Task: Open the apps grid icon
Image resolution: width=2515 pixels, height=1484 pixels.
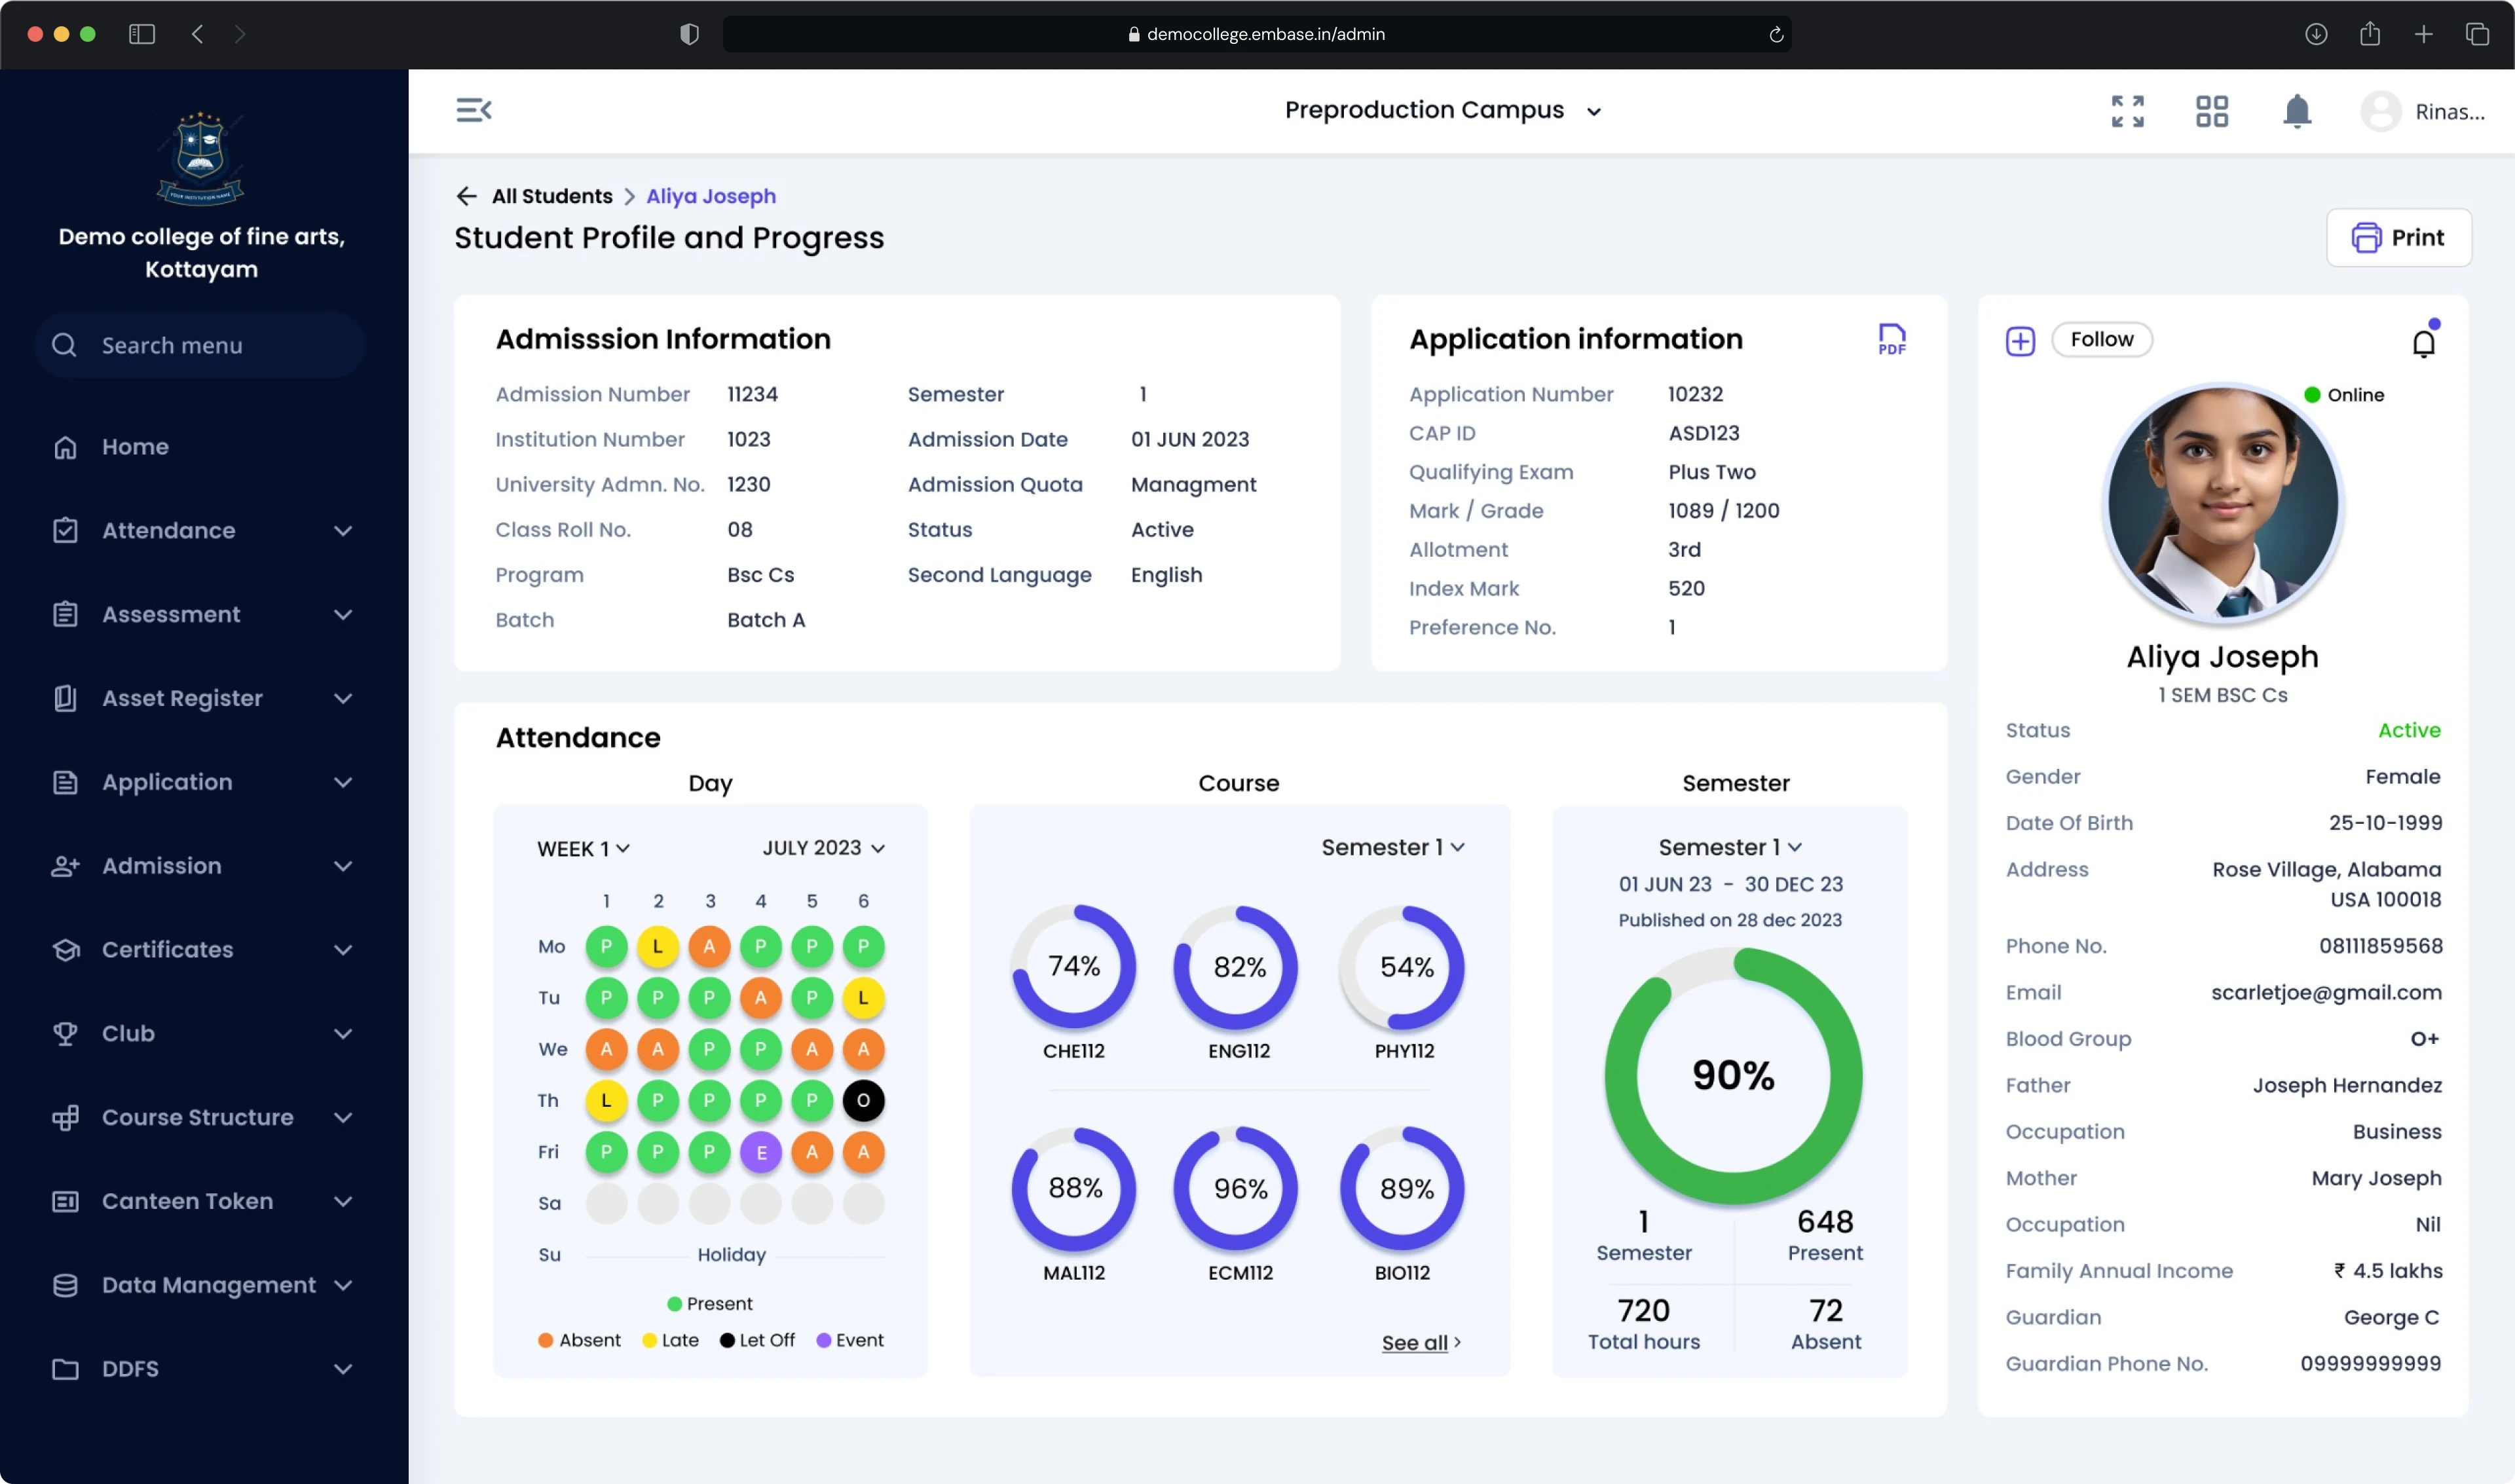Action: 2211,111
